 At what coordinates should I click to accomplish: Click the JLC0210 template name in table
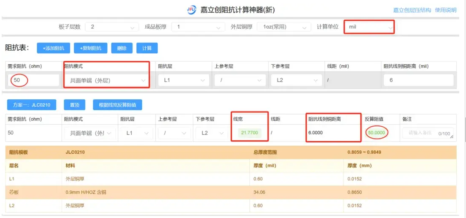75,153
